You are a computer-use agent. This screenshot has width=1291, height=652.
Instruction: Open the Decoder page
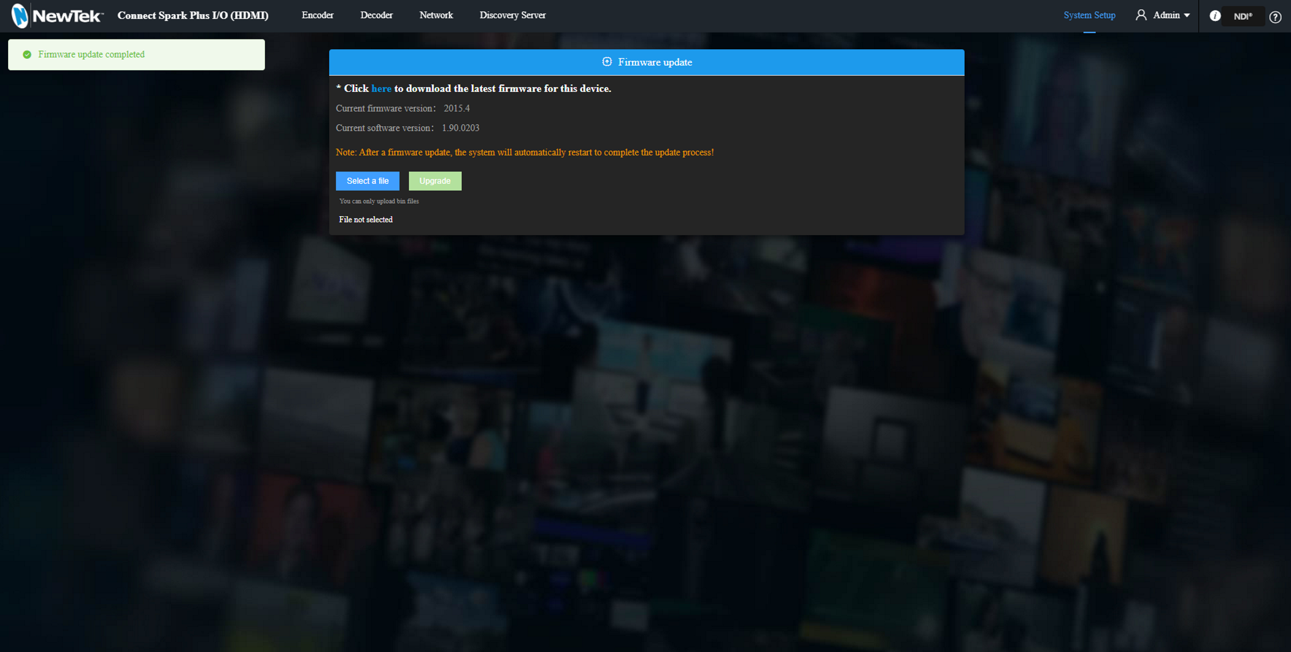click(376, 15)
